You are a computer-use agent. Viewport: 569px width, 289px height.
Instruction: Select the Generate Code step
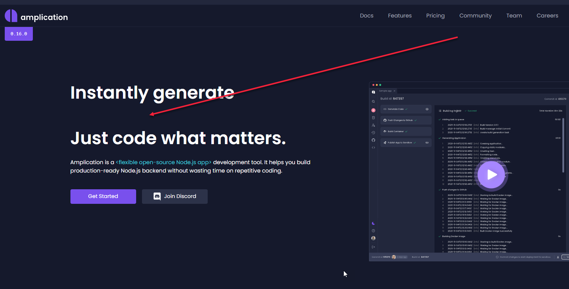tap(406, 109)
